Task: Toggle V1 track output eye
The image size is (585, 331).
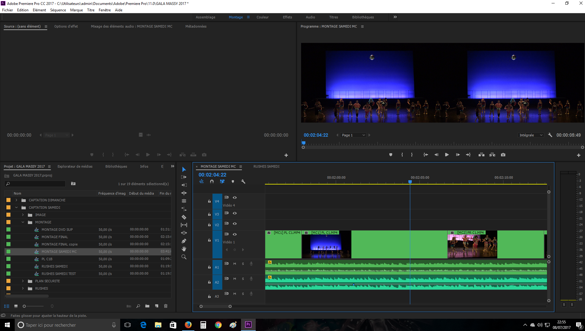Action: pyautogui.click(x=235, y=234)
